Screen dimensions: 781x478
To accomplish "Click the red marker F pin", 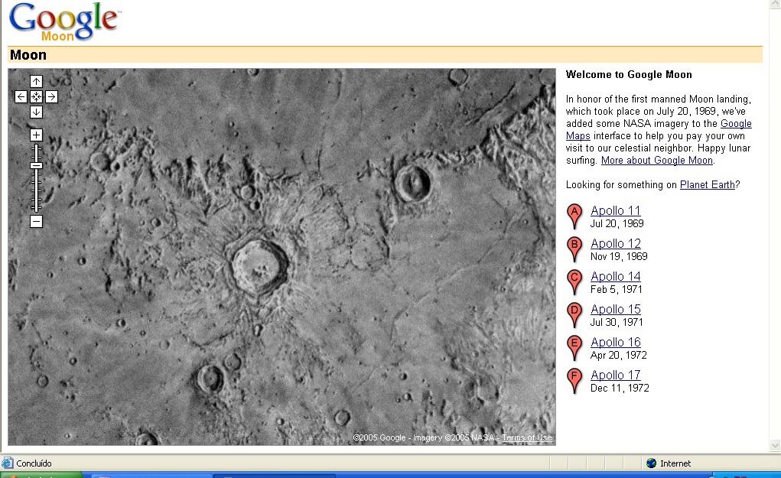I will pos(574,380).
